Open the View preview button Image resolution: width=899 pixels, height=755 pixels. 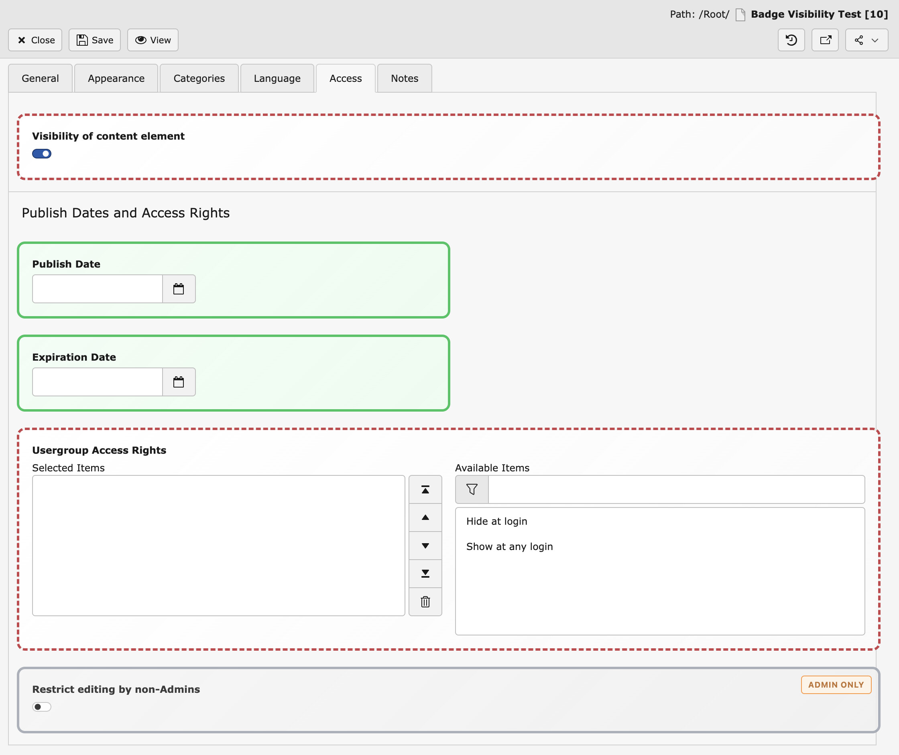[153, 40]
